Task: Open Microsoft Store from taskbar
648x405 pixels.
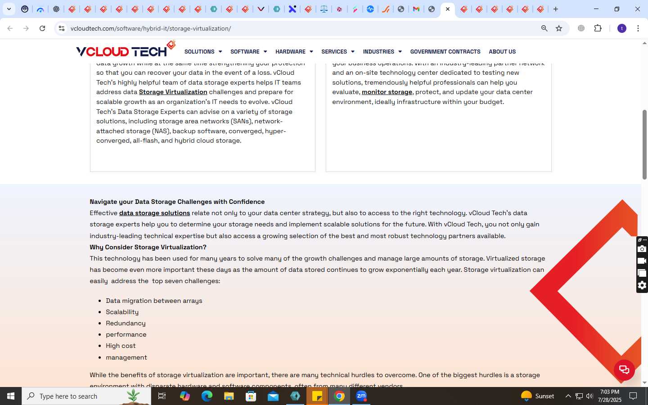Action: pos(251,396)
